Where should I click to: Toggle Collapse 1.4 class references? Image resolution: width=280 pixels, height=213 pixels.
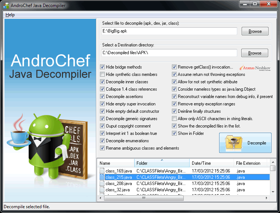click(102, 89)
